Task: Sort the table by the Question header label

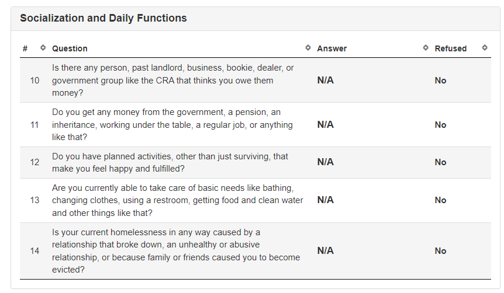Action: click(x=70, y=48)
